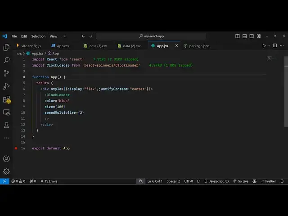This screenshot has height=216, width=288.
Task: Click the vertical editor scrollbar
Action: coord(286,91)
